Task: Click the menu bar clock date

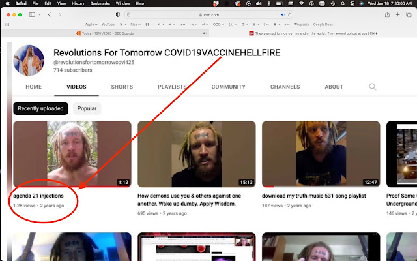Action: 390,3
